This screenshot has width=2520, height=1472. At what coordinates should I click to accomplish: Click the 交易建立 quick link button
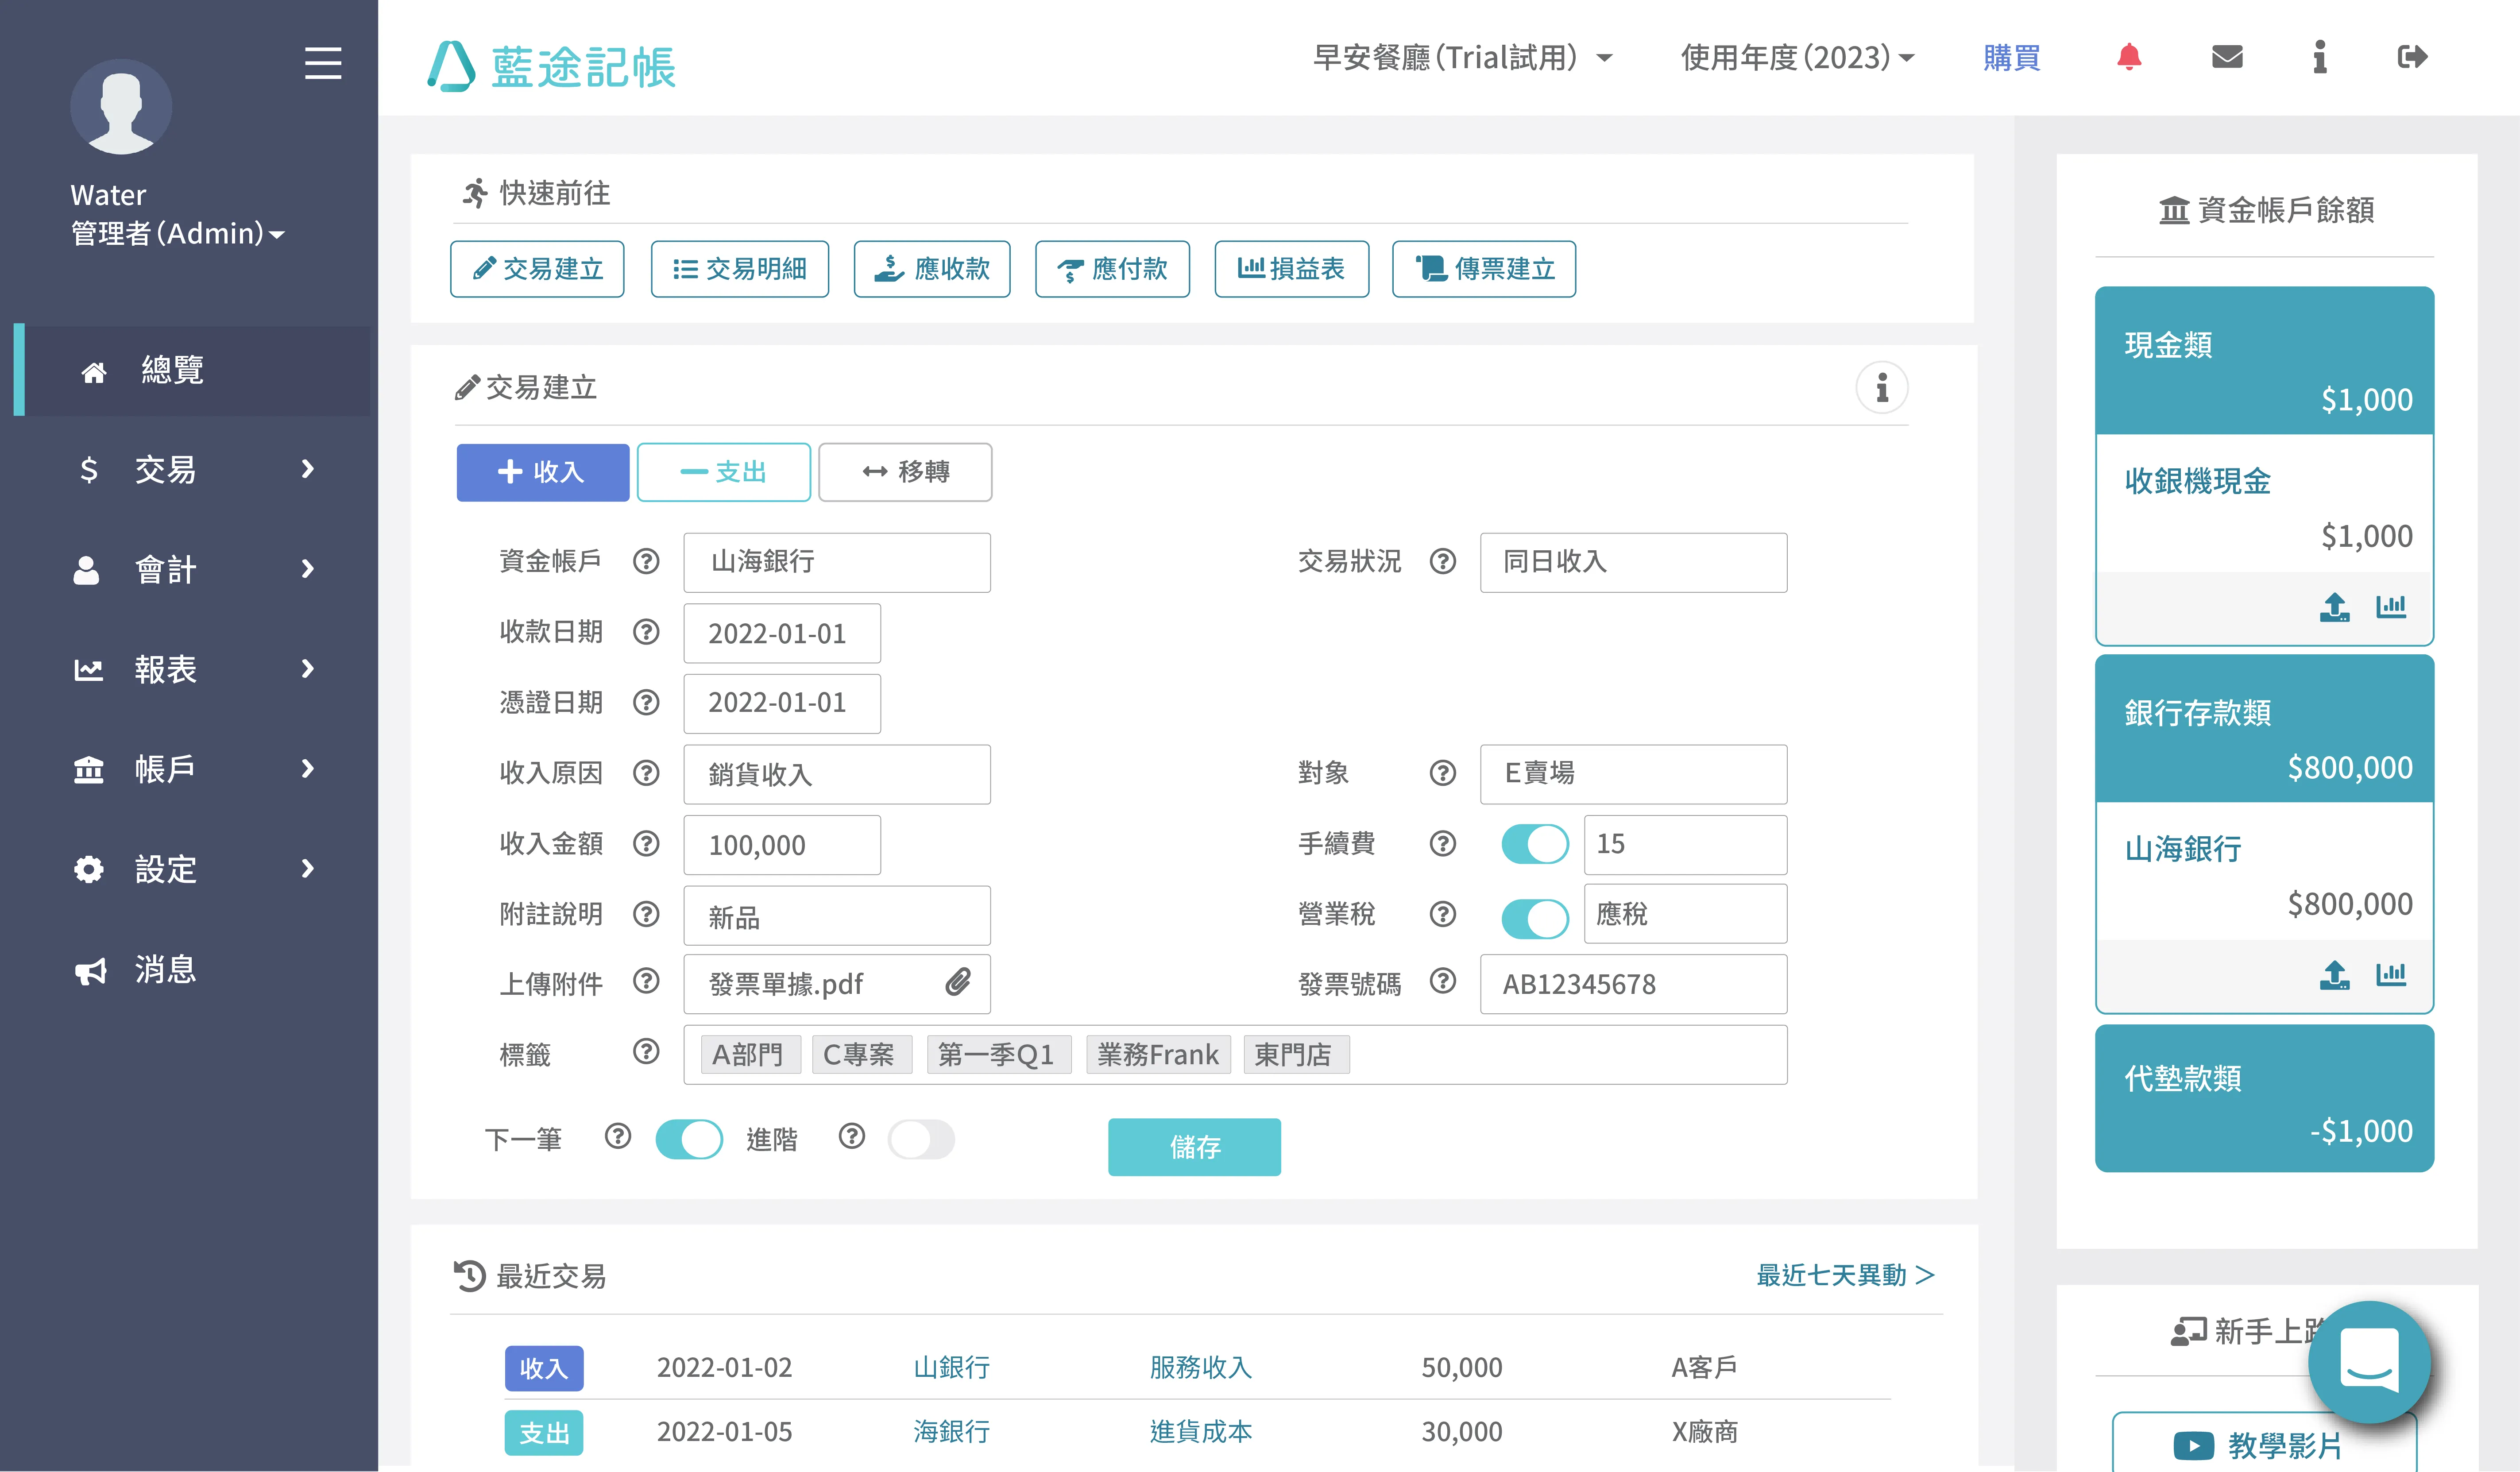tap(537, 269)
